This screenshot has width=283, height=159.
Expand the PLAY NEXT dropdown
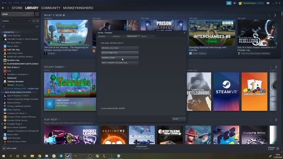tap(52, 120)
